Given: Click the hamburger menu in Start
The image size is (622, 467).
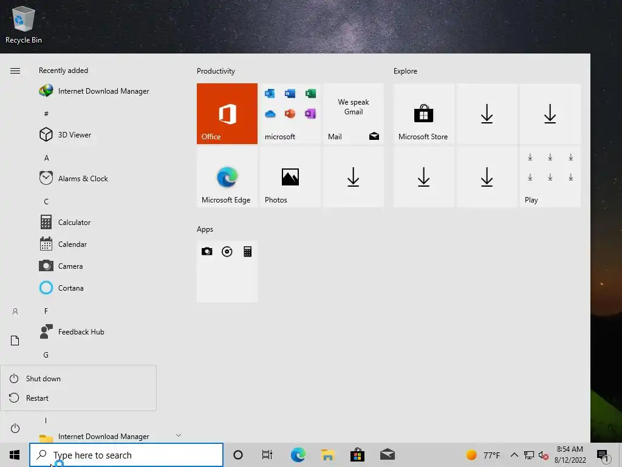Looking at the screenshot, I should click(15, 71).
